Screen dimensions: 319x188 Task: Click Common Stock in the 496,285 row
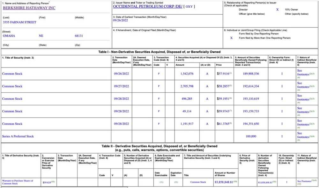pos(12,99)
